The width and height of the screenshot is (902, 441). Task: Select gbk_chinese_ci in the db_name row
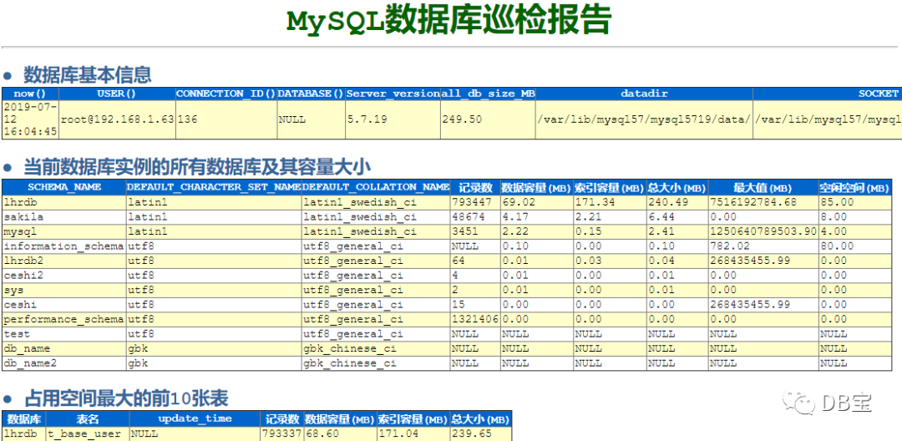tap(376, 348)
